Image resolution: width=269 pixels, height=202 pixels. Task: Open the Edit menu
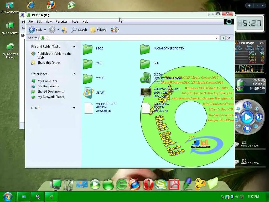pyautogui.click(x=39, y=22)
